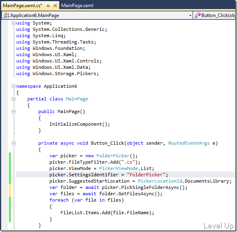Click 'System.Collections.Generic' in the usings

pos(69,29)
